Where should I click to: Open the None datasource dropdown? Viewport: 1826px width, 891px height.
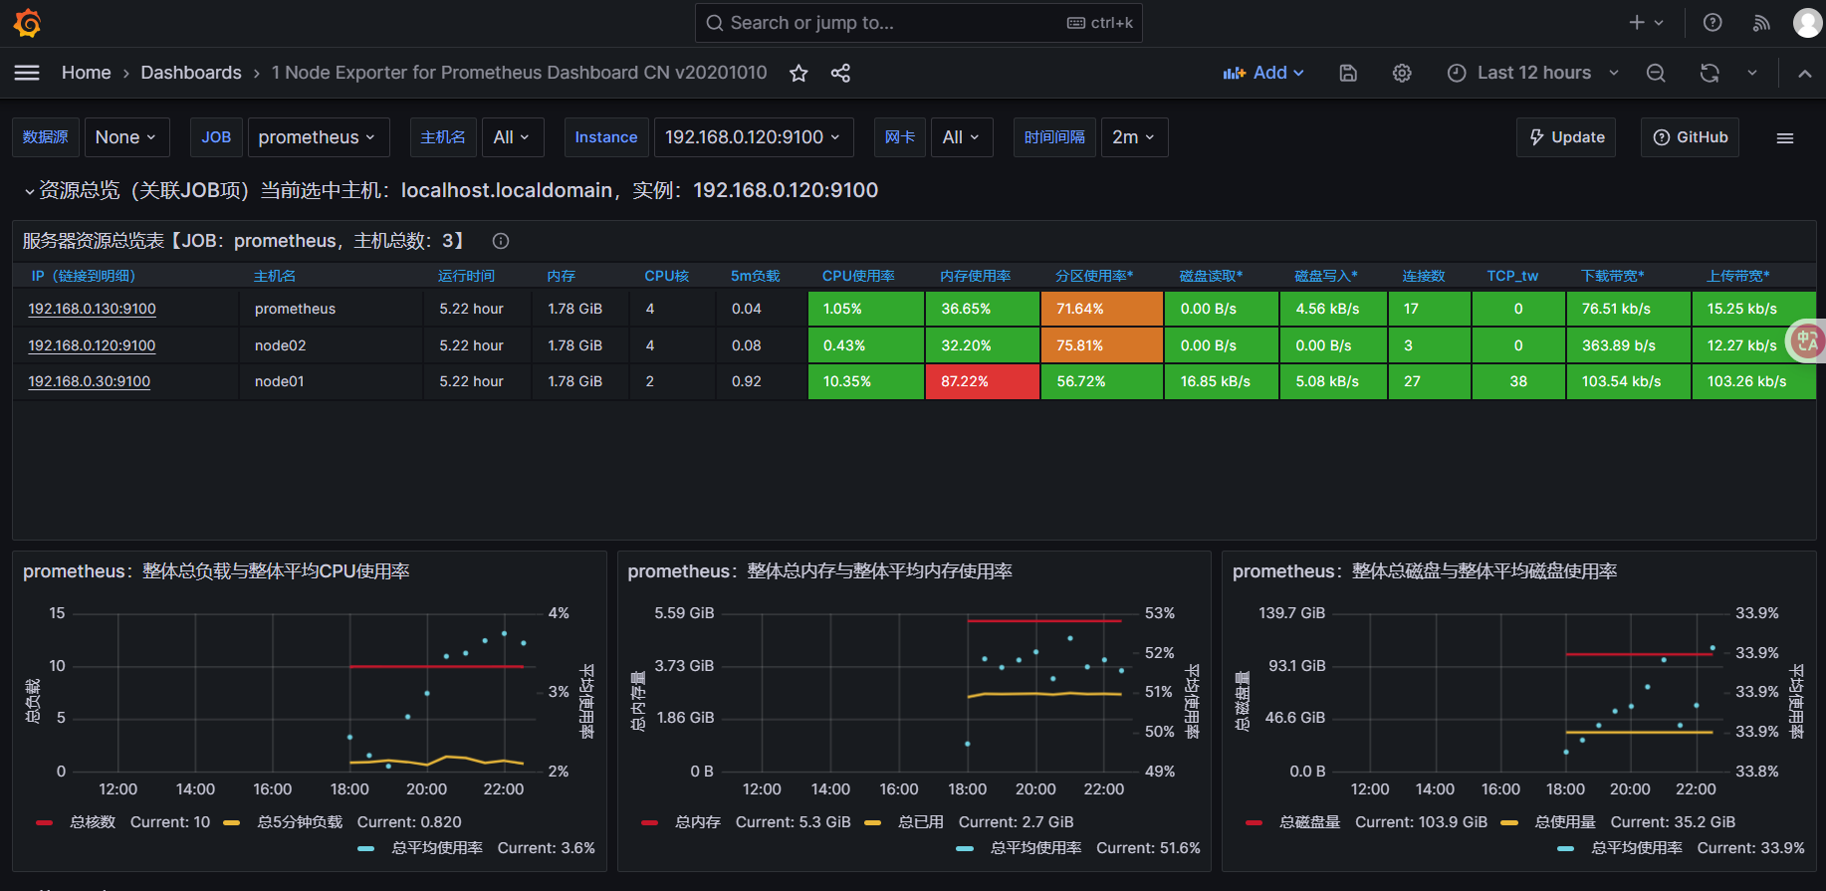click(x=126, y=137)
